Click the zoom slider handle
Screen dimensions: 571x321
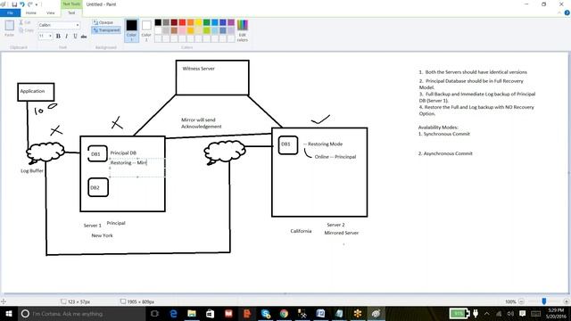(544, 301)
